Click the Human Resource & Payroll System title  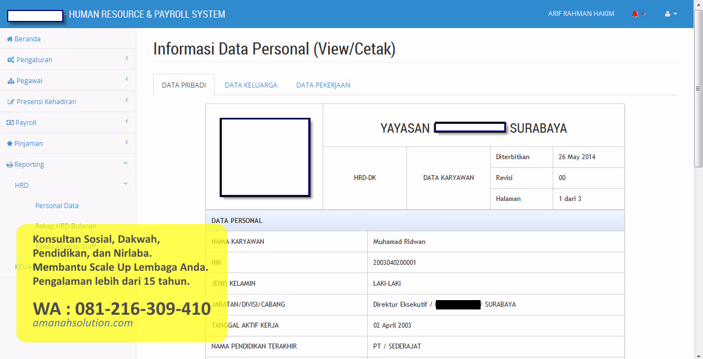(x=147, y=14)
